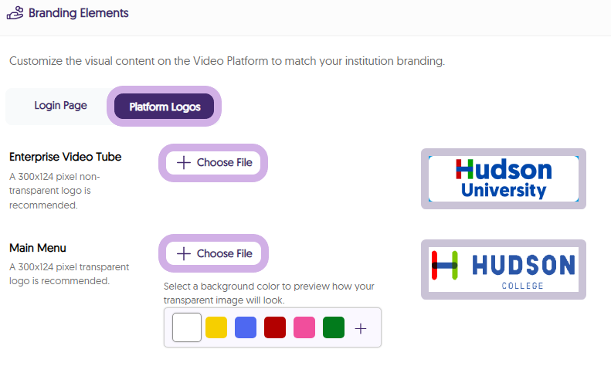Screen dimensions: 611x373
Task: Choose the green background color swatch
Action: (334, 327)
